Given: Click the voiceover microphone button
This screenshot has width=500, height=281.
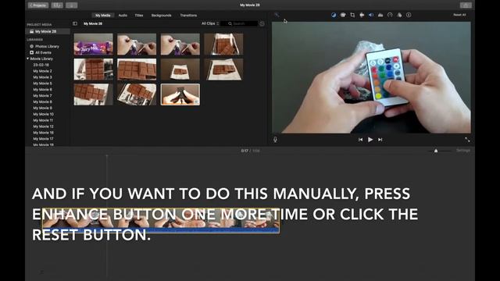Looking at the screenshot, I should (275, 140).
